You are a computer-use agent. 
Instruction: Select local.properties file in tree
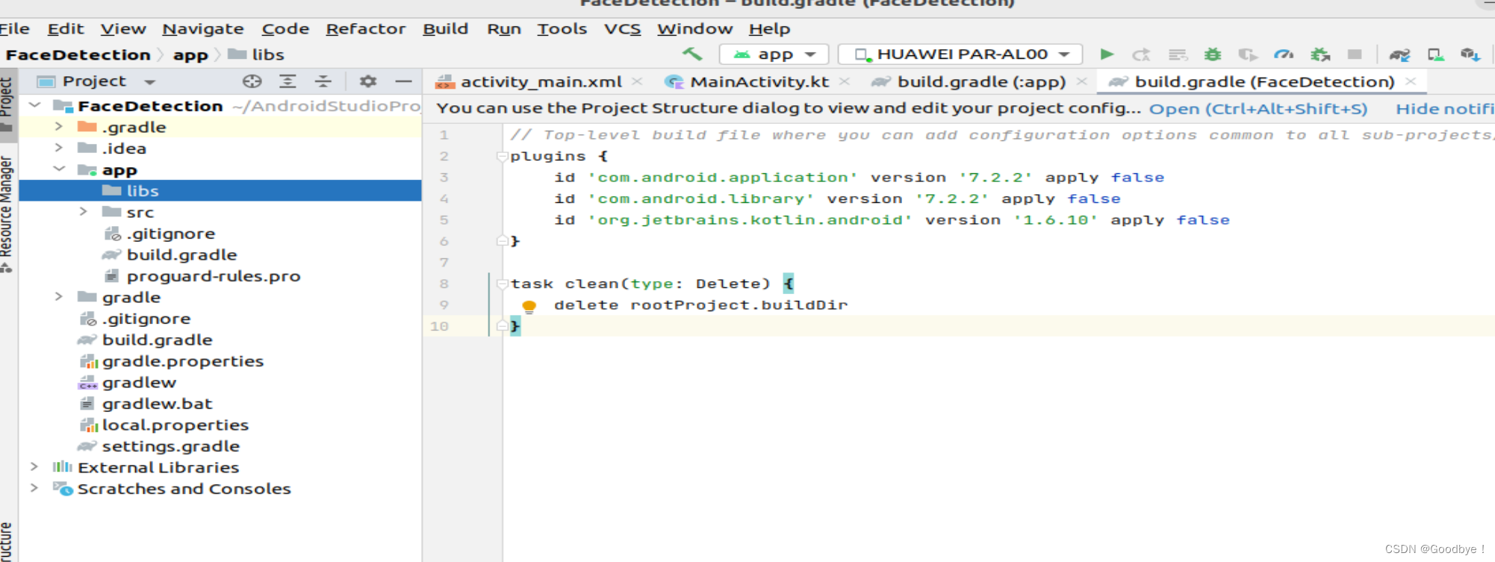click(x=175, y=425)
